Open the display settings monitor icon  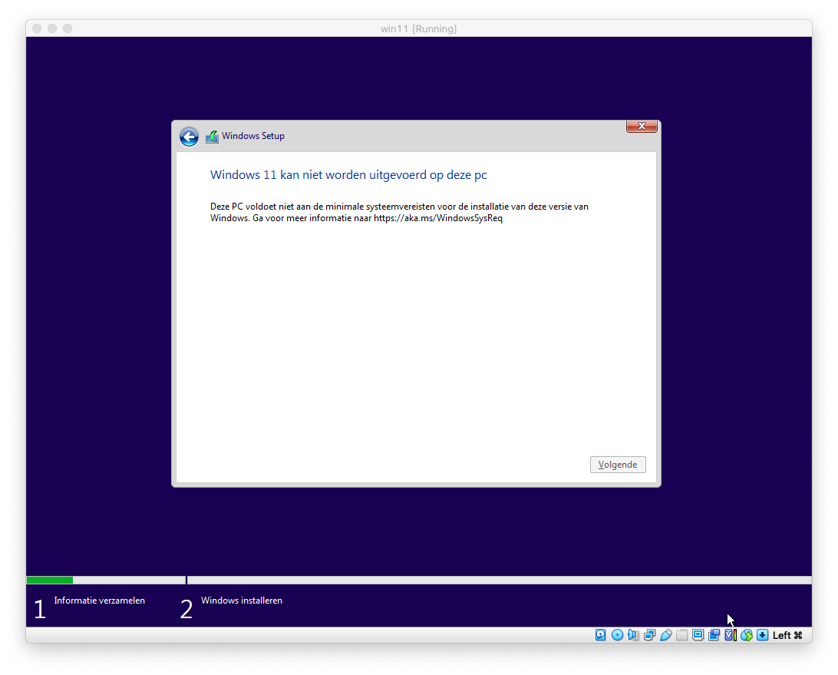pyautogui.click(x=698, y=635)
